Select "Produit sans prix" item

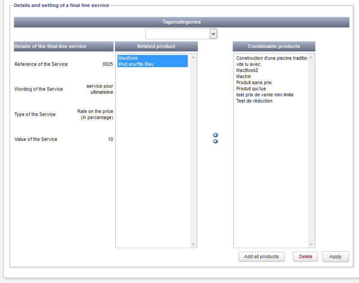[x=254, y=82]
